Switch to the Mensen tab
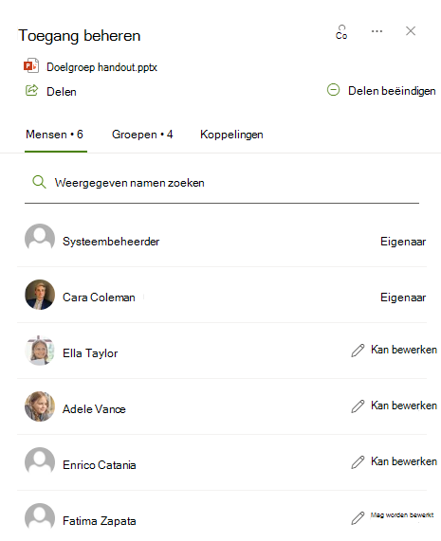The height and width of the screenshot is (541, 441). [x=55, y=135]
